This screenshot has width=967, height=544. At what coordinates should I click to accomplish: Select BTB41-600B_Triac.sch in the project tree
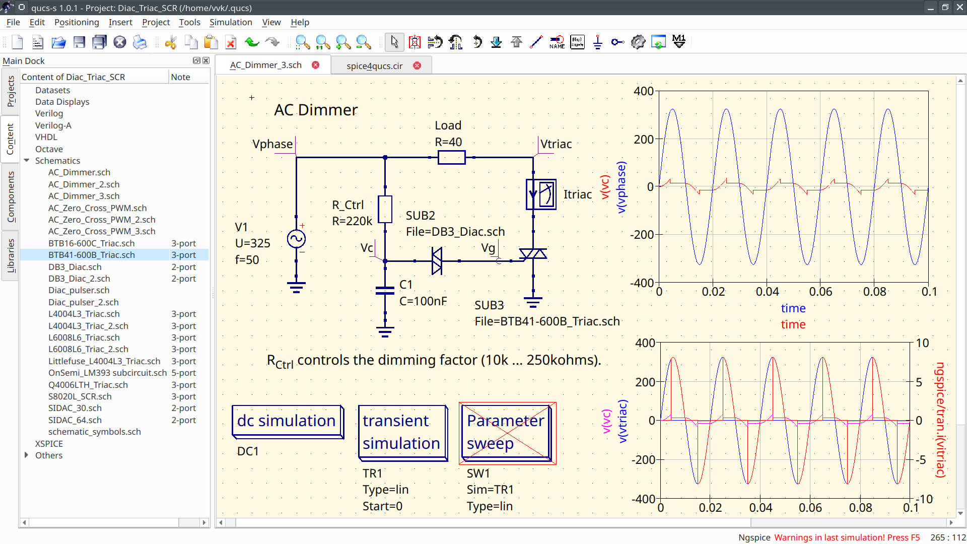tap(91, 255)
